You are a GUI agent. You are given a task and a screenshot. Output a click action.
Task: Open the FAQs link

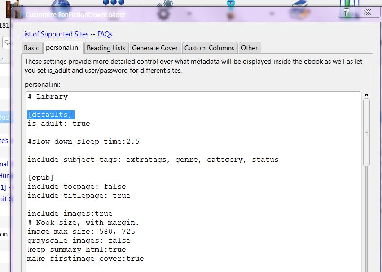point(105,34)
